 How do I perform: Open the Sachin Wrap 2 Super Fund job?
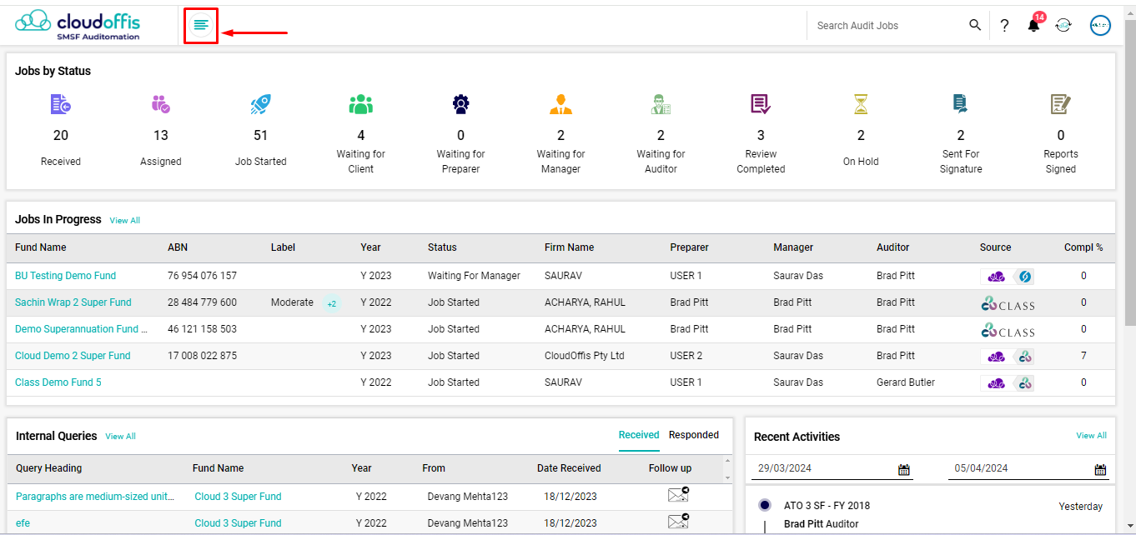point(73,302)
